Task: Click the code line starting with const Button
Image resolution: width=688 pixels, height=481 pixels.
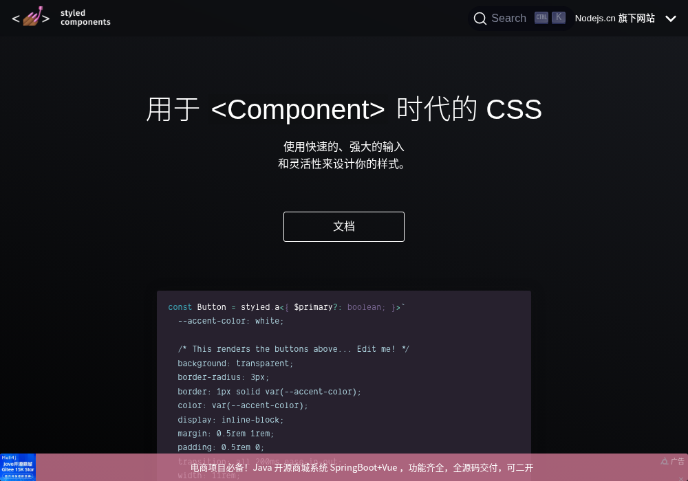Action: click(x=286, y=307)
